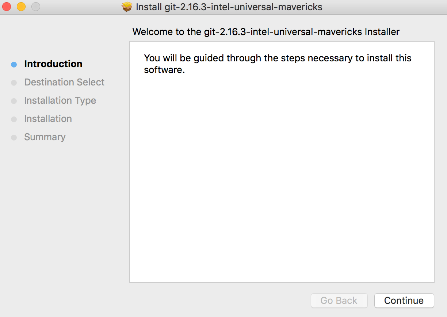Click Continue to proceed with installation
Screen dimensions: 447x317
[x=404, y=301]
